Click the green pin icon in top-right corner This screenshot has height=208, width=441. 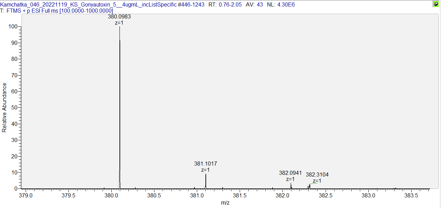[x=436, y=4]
